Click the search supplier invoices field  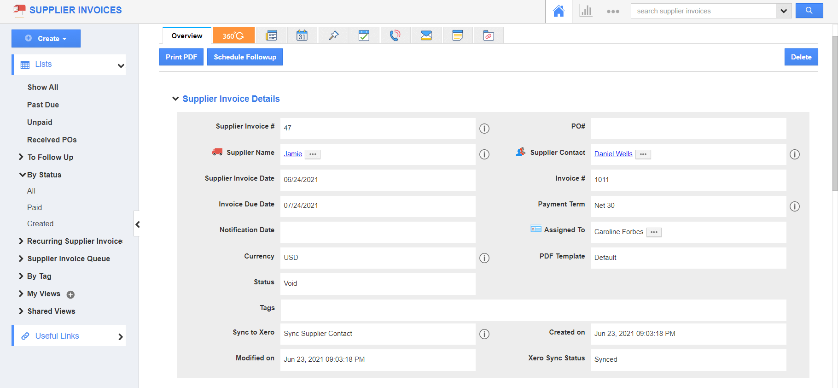click(x=703, y=11)
